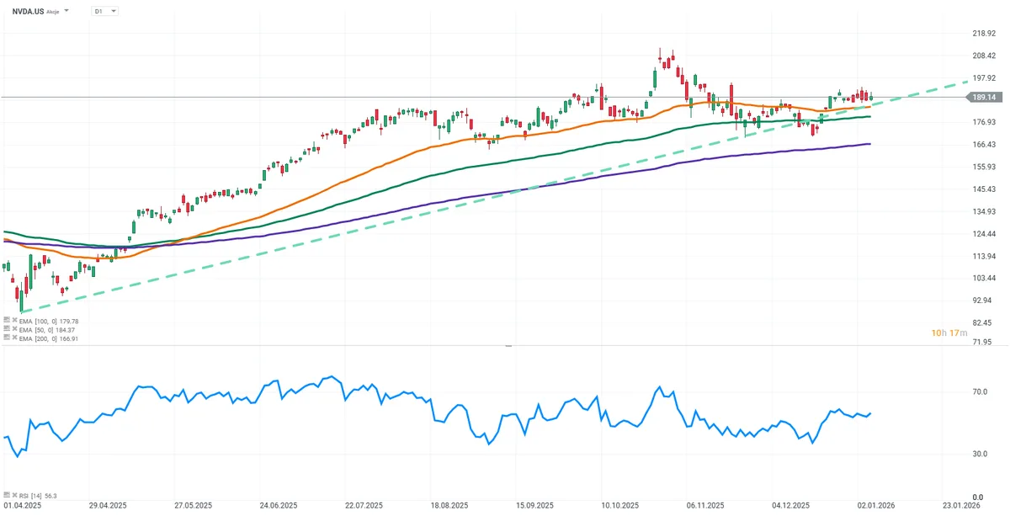Viewport: 1010px width, 516px height.
Task: Click the divider between chart and RSI panel
Action: pos(507,345)
